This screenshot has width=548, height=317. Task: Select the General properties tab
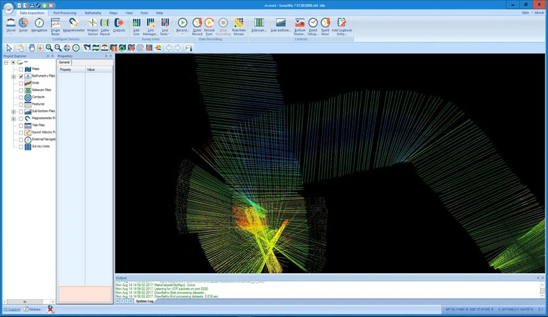tap(64, 62)
